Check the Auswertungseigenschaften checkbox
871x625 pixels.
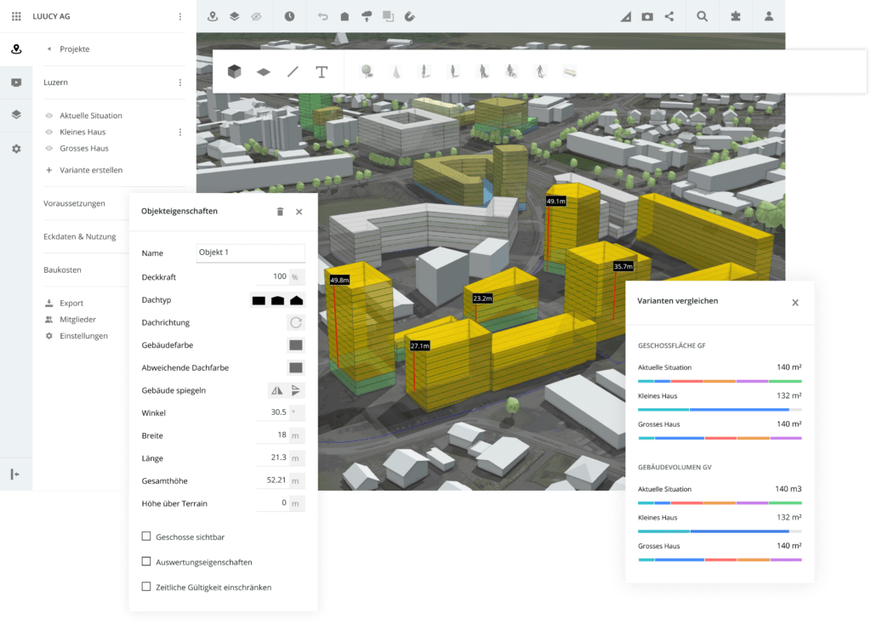(146, 562)
